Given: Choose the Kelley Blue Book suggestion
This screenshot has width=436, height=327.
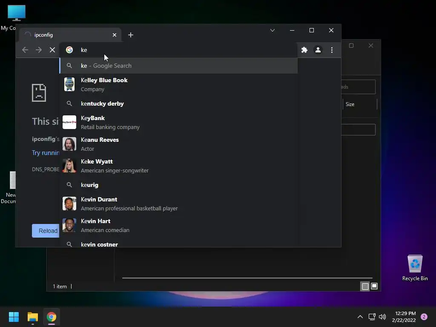Looking at the screenshot, I should (178, 85).
